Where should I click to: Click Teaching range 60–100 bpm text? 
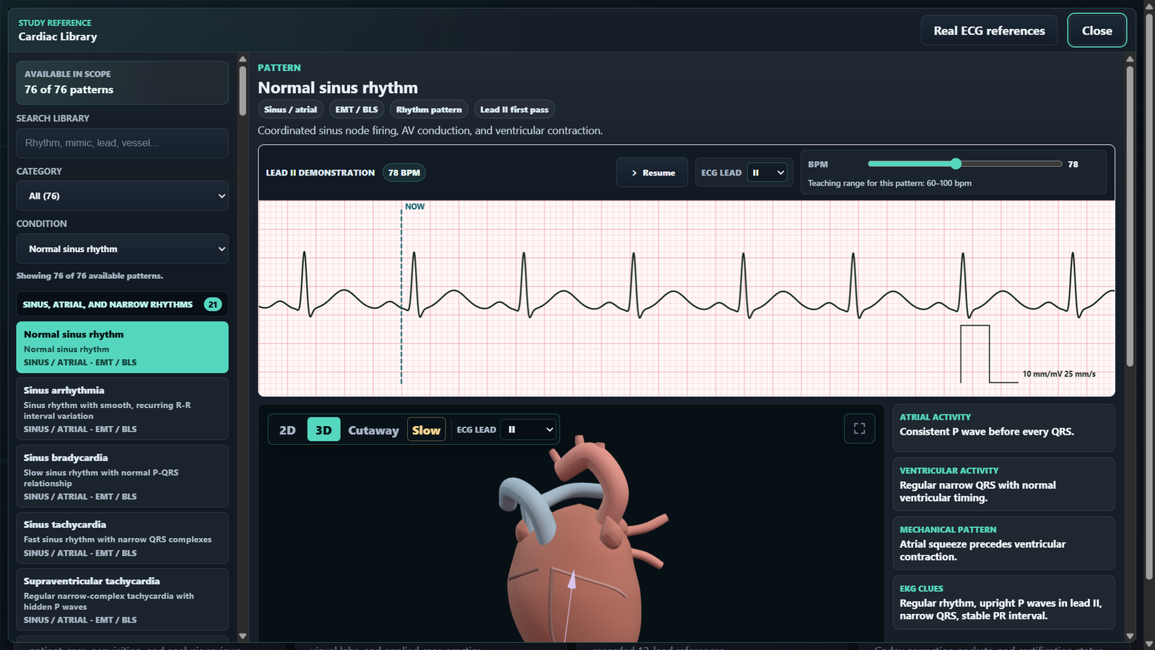[x=889, y=183]
